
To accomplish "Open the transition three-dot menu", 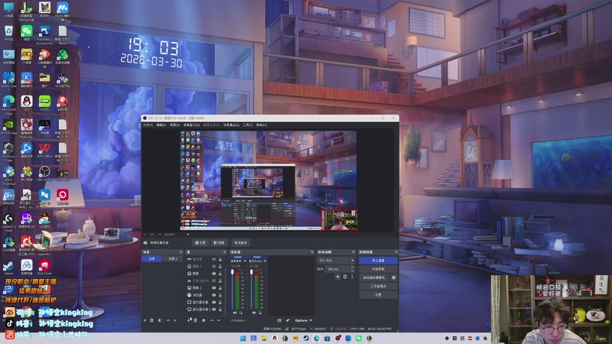I will click(x=352, y=277).
